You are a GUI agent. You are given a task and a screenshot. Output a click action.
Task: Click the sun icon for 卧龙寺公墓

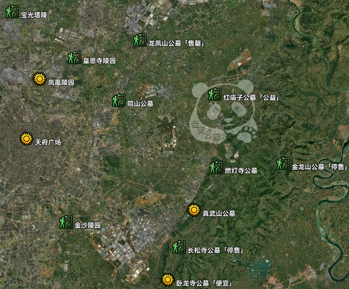click(x=167, y=280)
